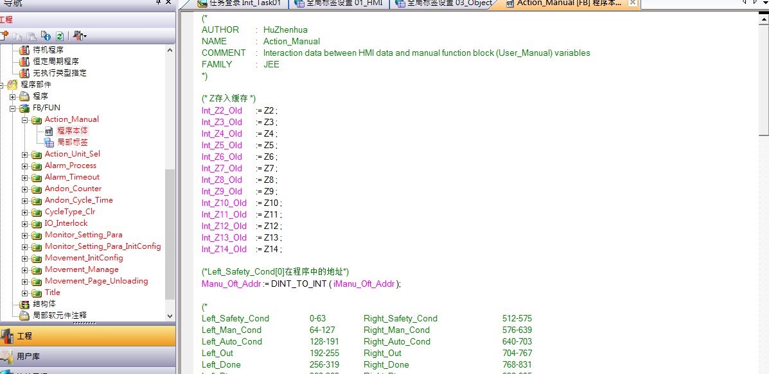Screen dimensions: 769x374
Task: Click the property info icon in navigation toolbar
Action: [x=46, y=36]
